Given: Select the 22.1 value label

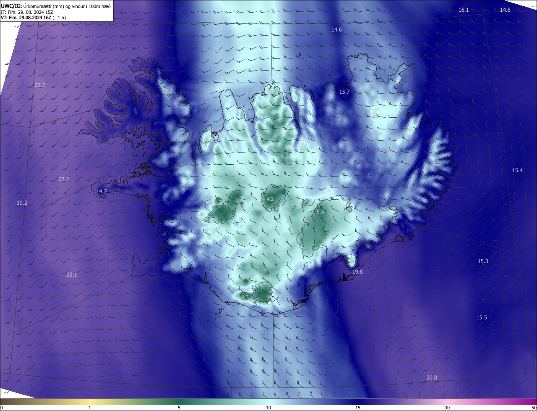Looking at the screenshot, I should (x=72, y=274).
